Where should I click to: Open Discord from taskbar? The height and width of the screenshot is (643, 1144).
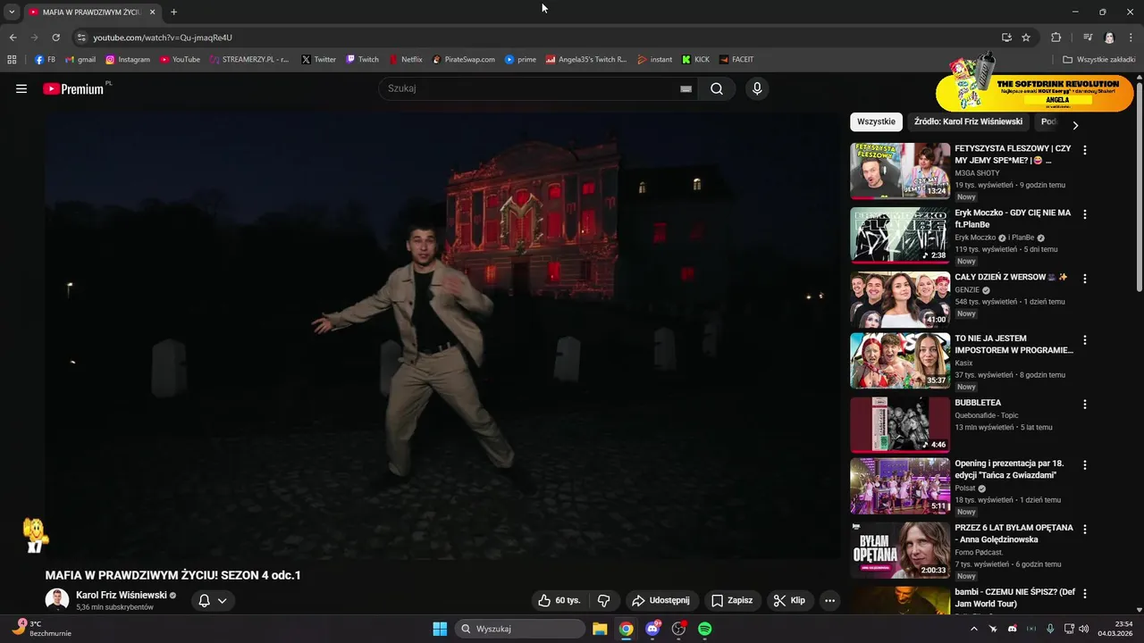coord(652,629)
